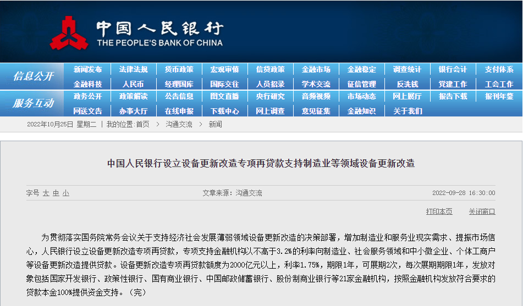Click 新闻 breadcrumb link

point(215,124)
